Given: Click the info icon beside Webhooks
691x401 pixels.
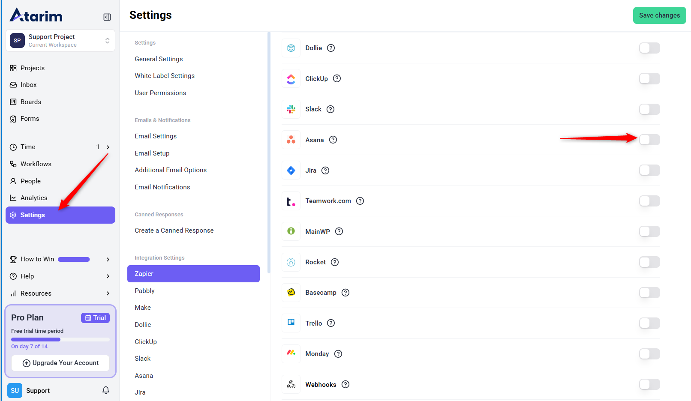Looking at the screenshot, I should click(x=345, y=384).
